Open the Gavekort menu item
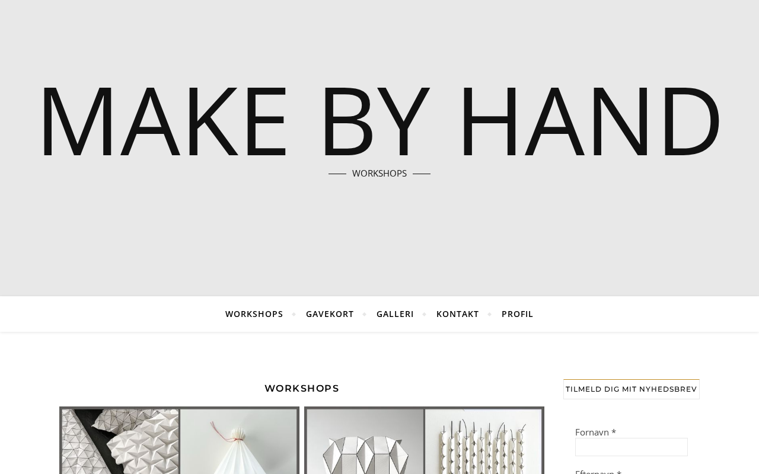Screen dimensions: 759x474 point(330,314)
